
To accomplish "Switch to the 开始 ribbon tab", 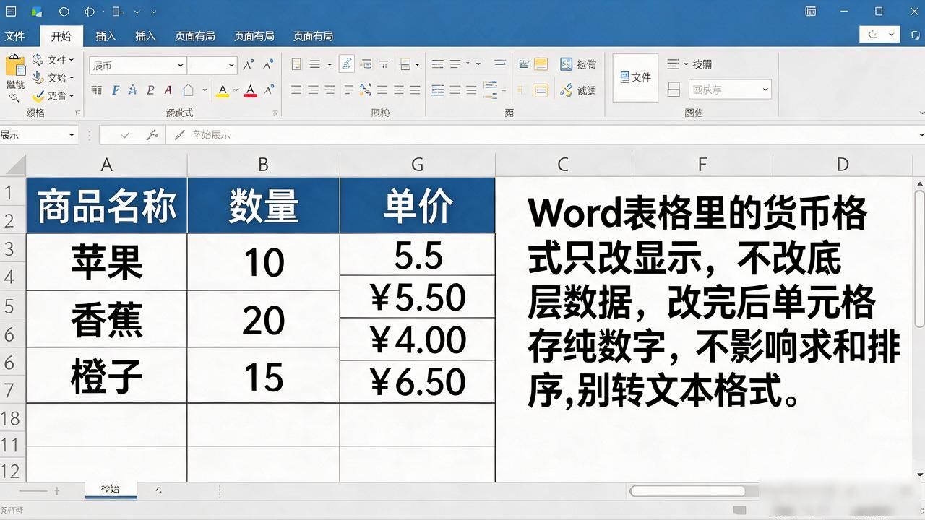I will click(61, 36).
